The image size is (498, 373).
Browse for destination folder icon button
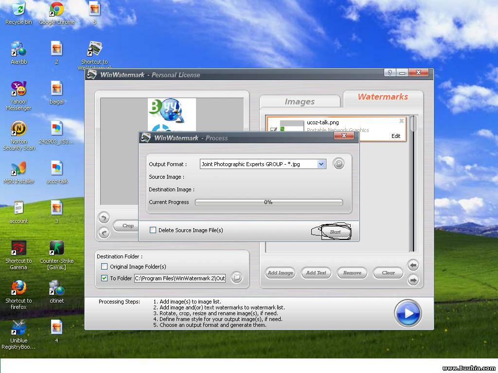pos(237,277)
